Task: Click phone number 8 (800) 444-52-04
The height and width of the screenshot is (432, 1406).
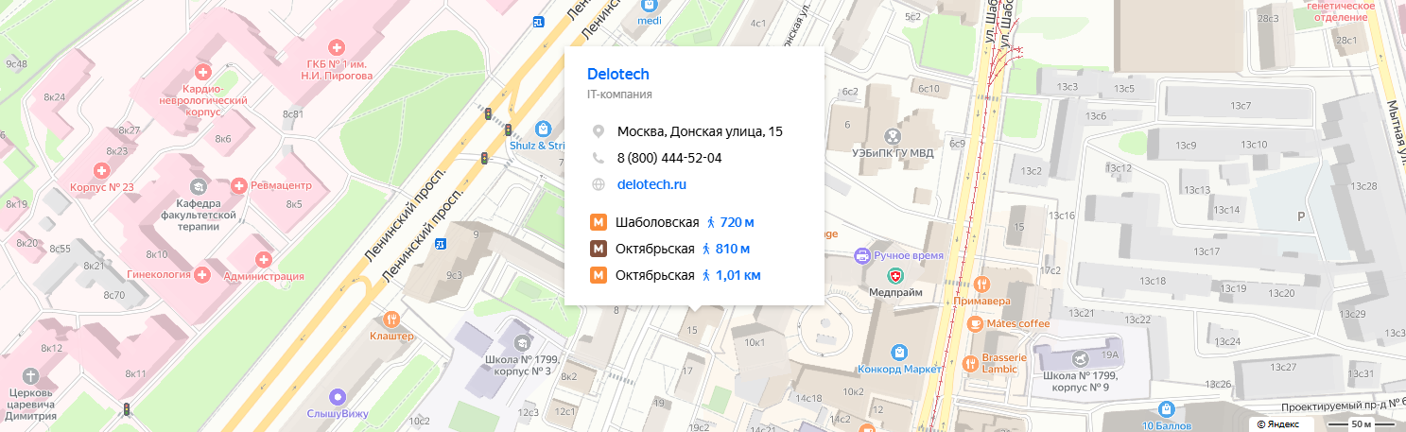Action: pos(669,158)
